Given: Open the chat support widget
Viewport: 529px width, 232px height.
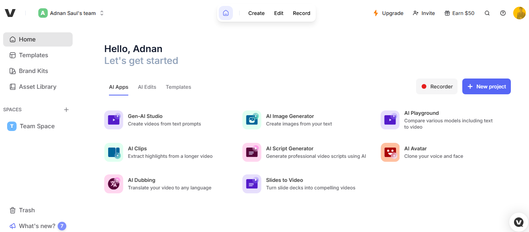Looking at the screenshot, I should (x=519, y=222).
